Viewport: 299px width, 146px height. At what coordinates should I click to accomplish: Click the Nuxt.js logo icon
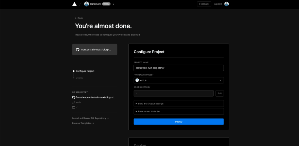click(137, 80)
